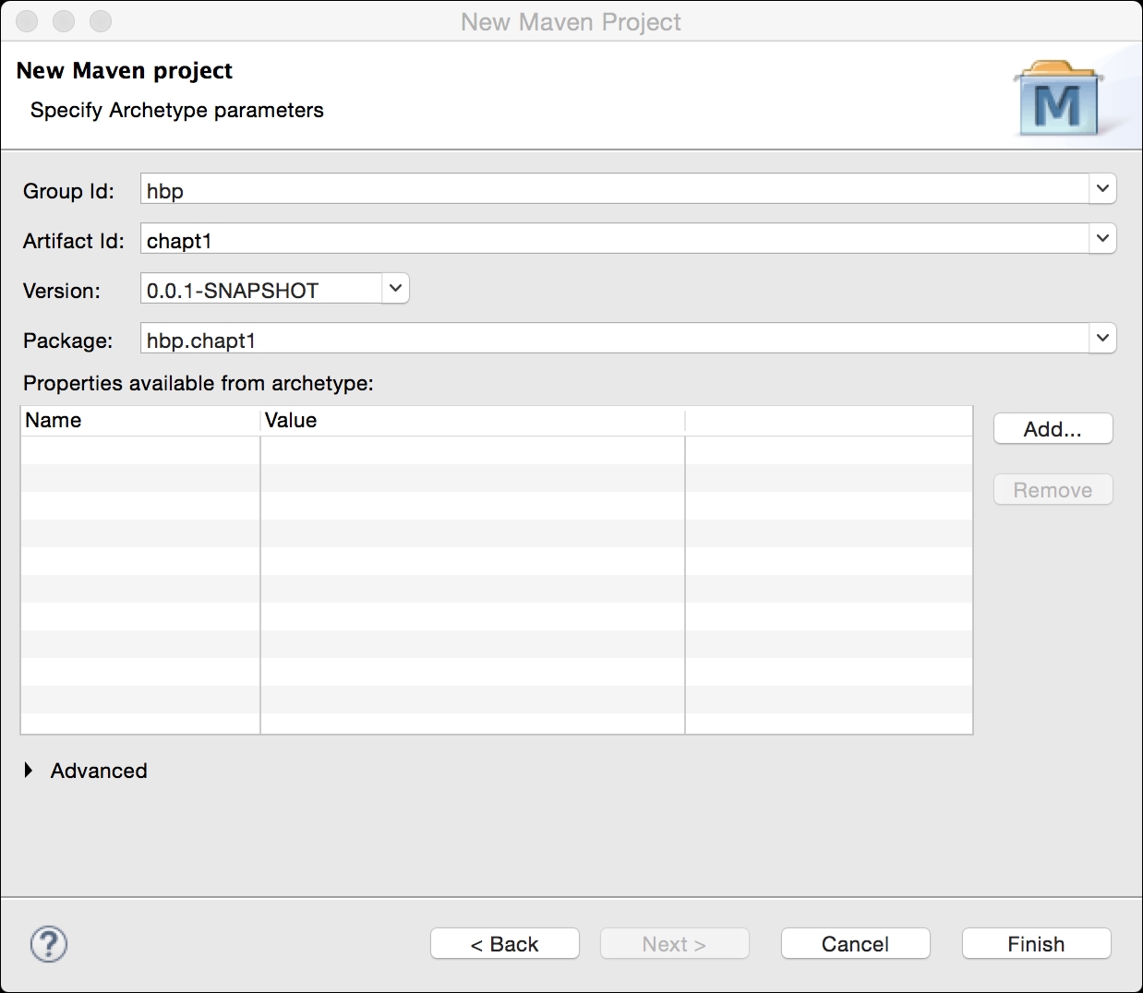
Task: Go back with the < Back button
Action: pos(505,944)
